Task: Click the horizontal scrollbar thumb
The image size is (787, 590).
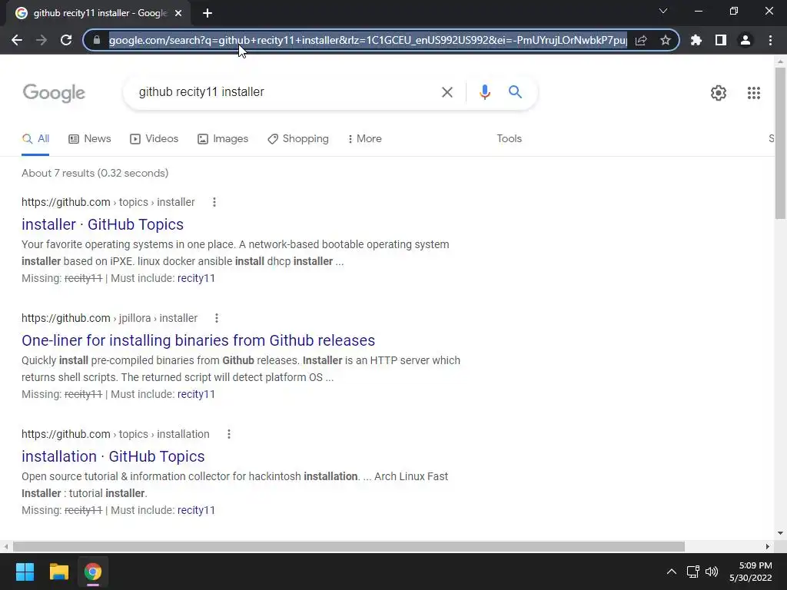Action: [x=349, y=546]
